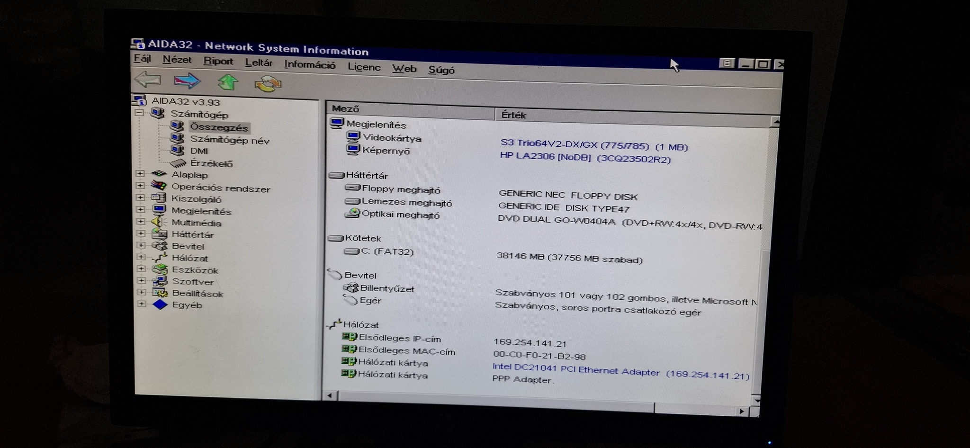Click the Képernyő monitor icon

point(353,150)
